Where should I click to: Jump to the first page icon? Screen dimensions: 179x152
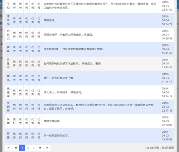(x=9, y=148)
